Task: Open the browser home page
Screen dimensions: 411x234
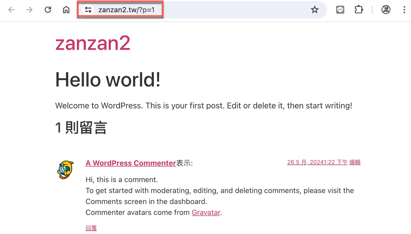Action: tap(66, 10)
